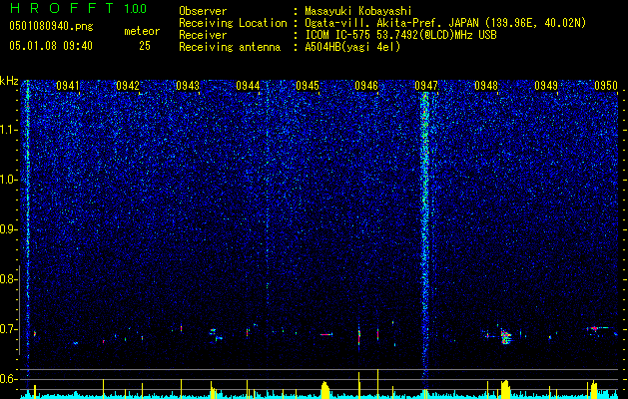The image size is (628, 399).
Task: Select the meteor count value 25
Action: 145,46
